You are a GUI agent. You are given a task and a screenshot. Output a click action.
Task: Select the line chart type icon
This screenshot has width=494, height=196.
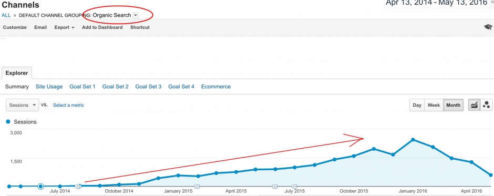pyautogui.click(x=474, y=105)
